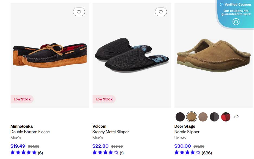Select the highlighted tan colorway swatch
254x159 pixels.
click(x=191, y=117)
